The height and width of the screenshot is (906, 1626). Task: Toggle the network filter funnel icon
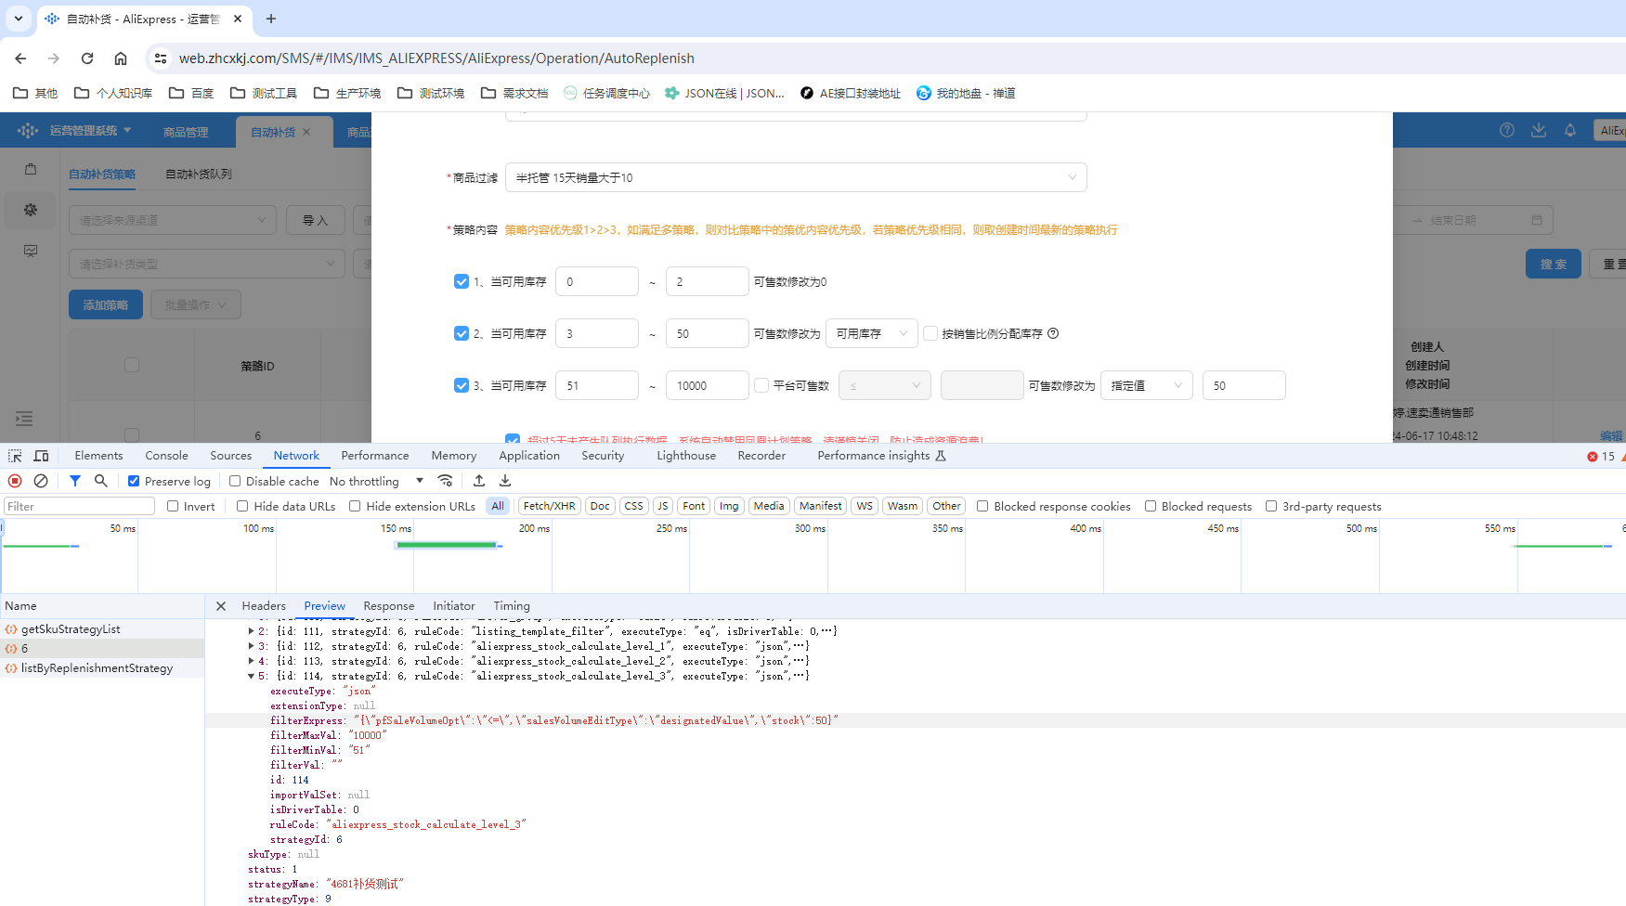click(75, 481)
